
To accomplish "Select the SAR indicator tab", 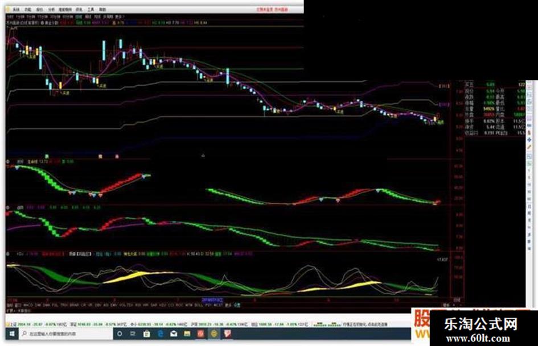I will coord(153,305).
